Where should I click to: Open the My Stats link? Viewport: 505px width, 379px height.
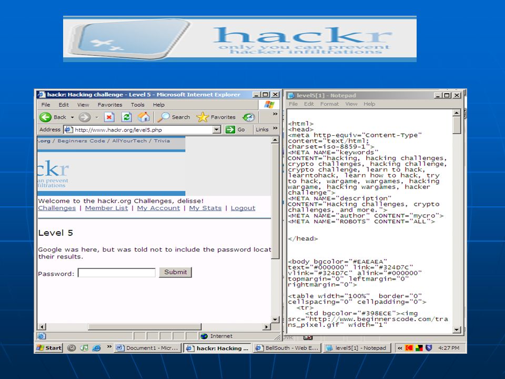click(x=205, y=208)
